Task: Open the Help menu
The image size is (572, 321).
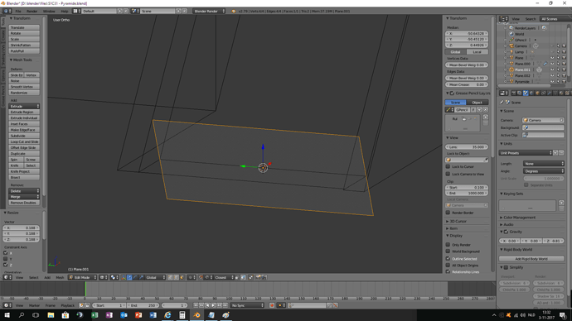Action: (x=65, y=12)
